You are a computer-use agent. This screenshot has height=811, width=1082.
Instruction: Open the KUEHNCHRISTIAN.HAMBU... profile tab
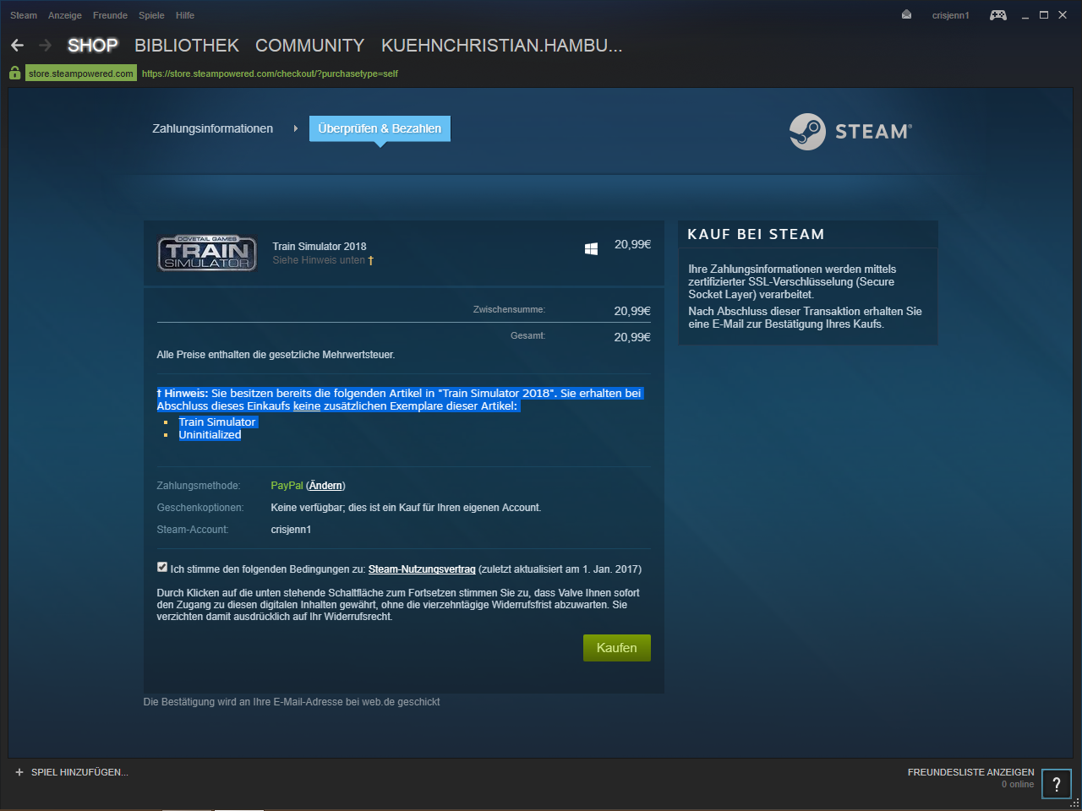click(502, 46)
